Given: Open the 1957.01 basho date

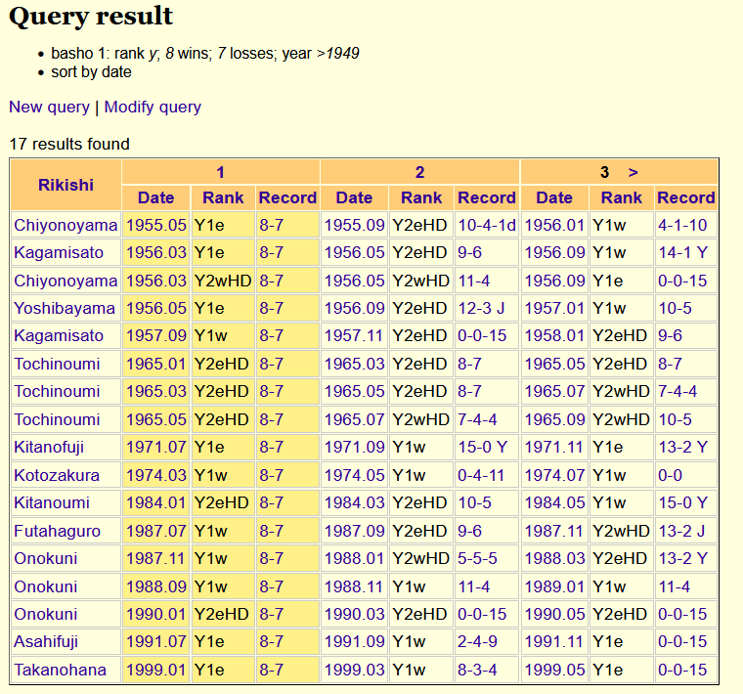Looking at the screenshot, I should [554, 308].
